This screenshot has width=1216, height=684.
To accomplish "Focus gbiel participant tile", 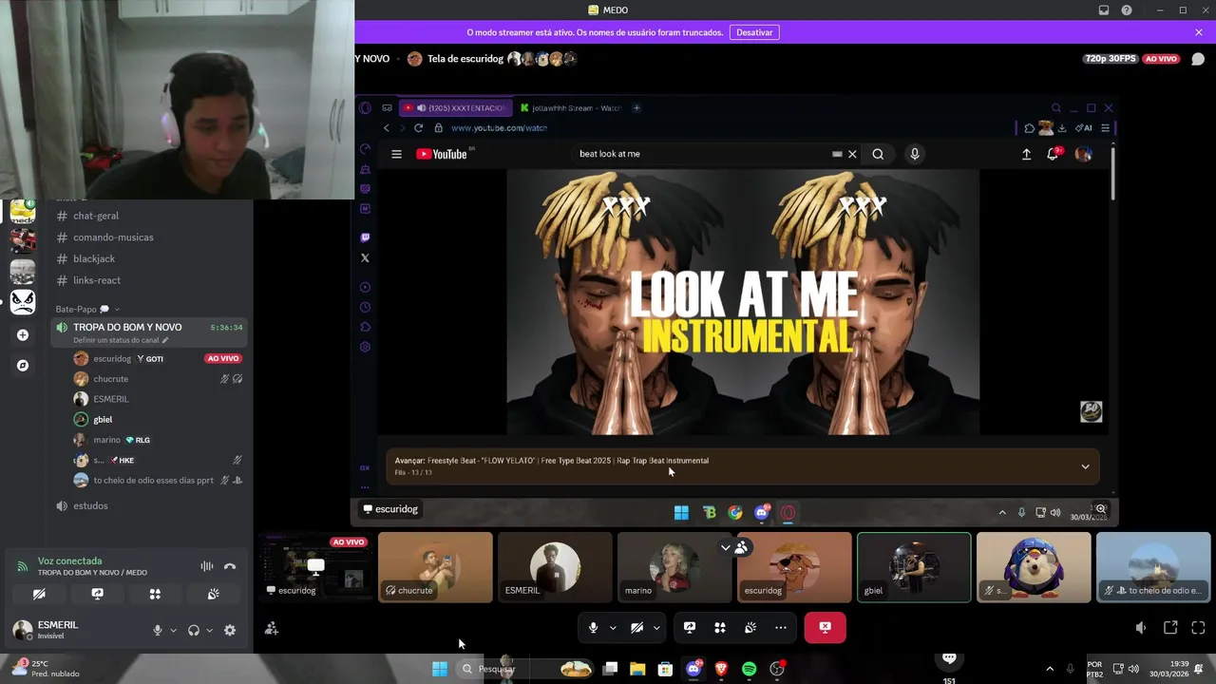I will [914, 567].
